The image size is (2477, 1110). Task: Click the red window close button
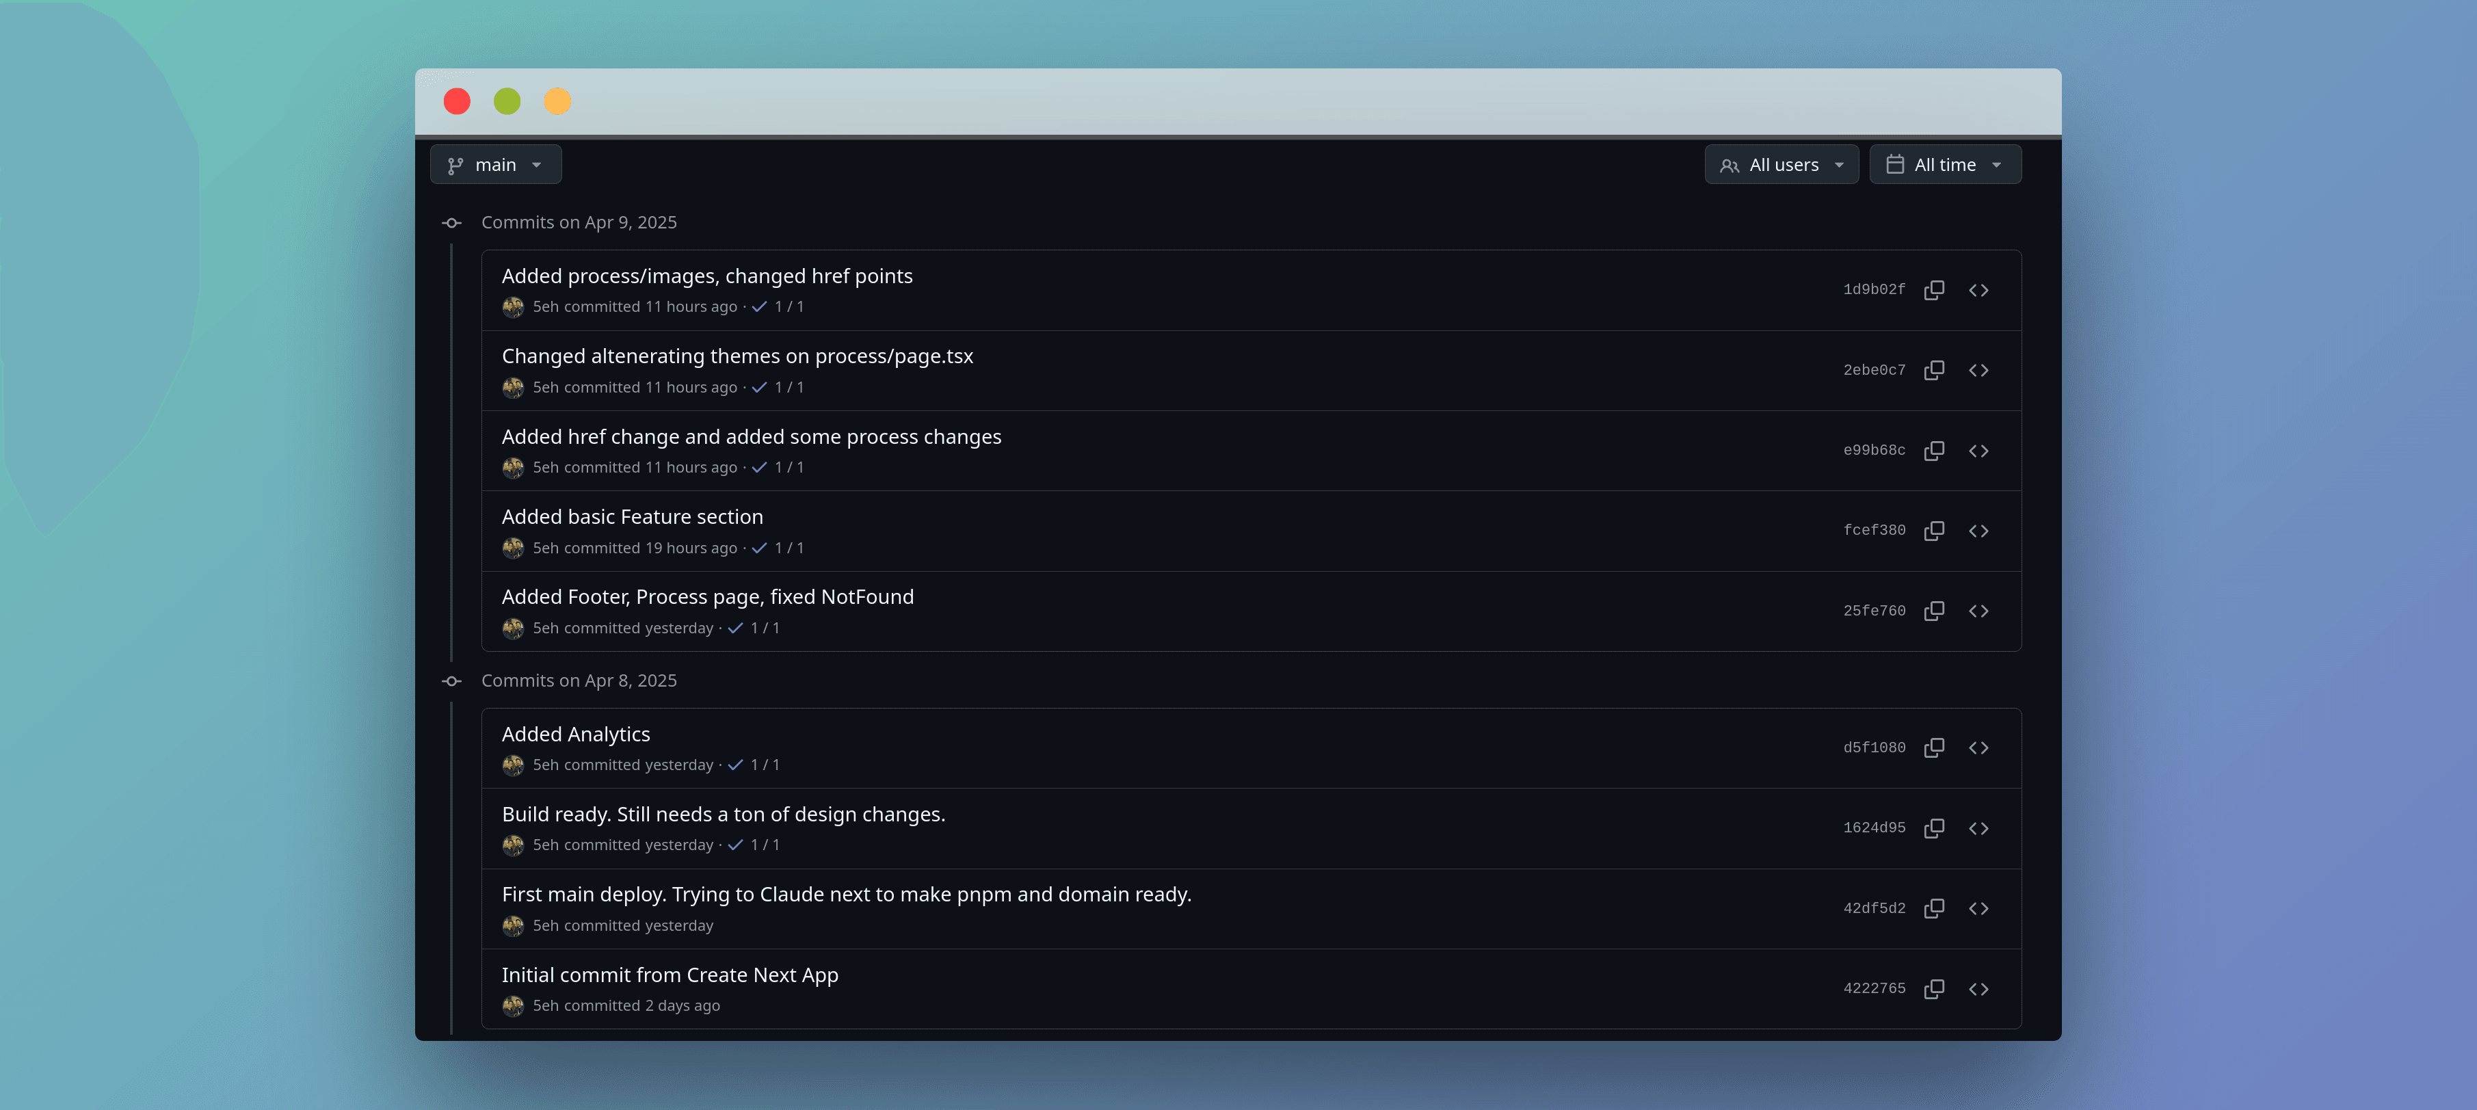(x=457, y=101)
